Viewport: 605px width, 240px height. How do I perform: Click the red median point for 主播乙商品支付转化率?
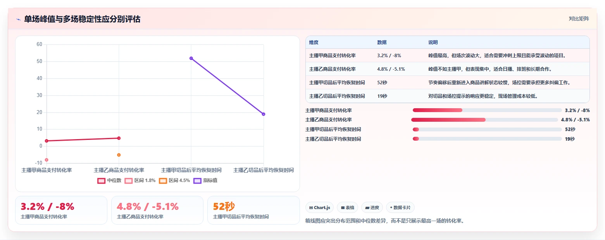119,138
